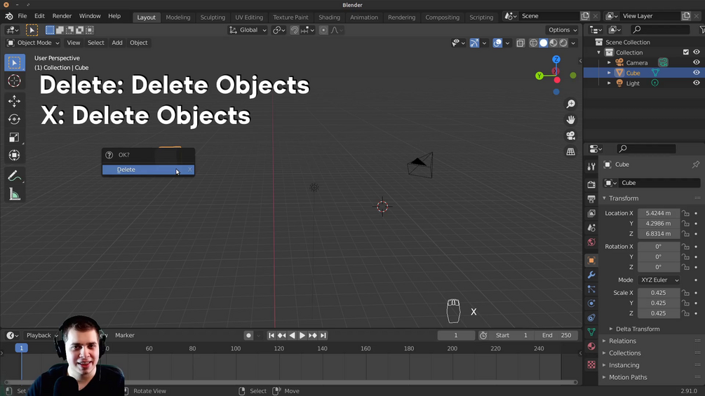Select the 3D Cursor tool
The image size is (705, 396).
pos(15,81)
